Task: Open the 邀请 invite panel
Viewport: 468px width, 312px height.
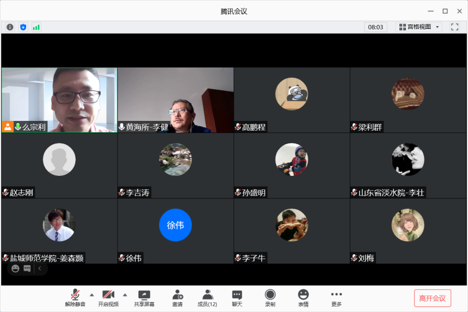Action: (177, 298)
